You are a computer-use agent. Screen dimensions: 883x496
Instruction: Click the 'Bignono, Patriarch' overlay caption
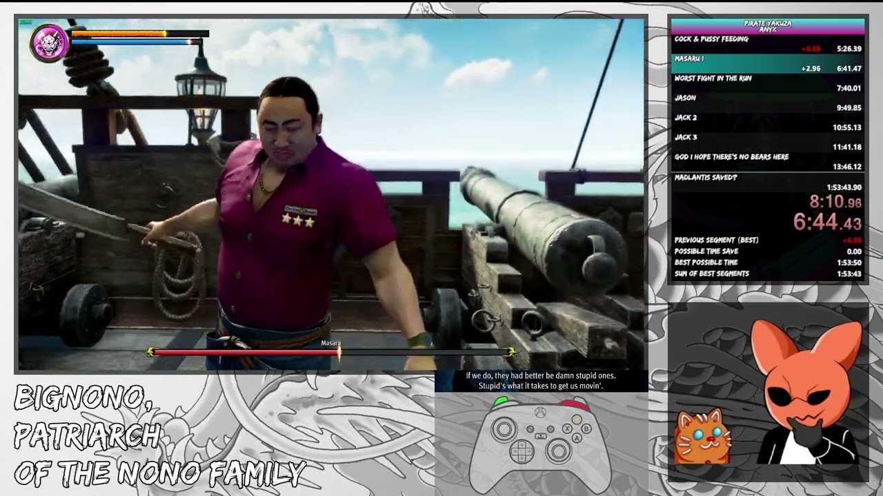click(x=159, y=435)
